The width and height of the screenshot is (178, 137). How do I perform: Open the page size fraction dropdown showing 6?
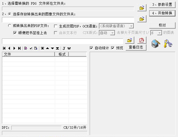159,33
